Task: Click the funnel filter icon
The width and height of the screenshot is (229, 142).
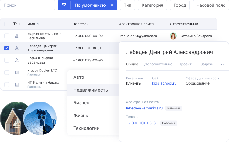Action: click(64, 5)
